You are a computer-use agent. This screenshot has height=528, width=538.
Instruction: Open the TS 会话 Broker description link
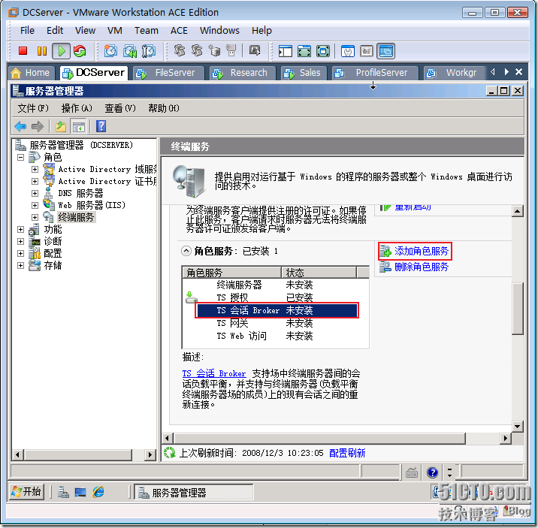[213, 373]
